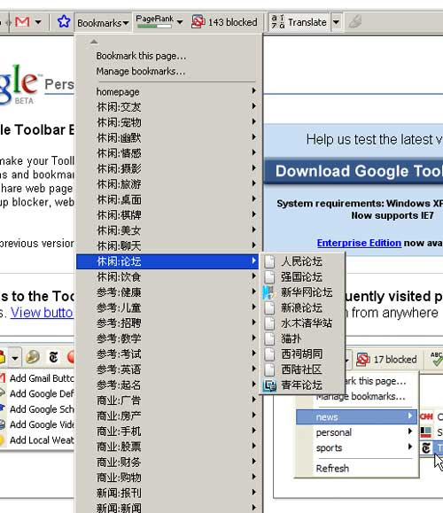
Task: Expand the PageRank dropdown
Action: tap(180, 22)
